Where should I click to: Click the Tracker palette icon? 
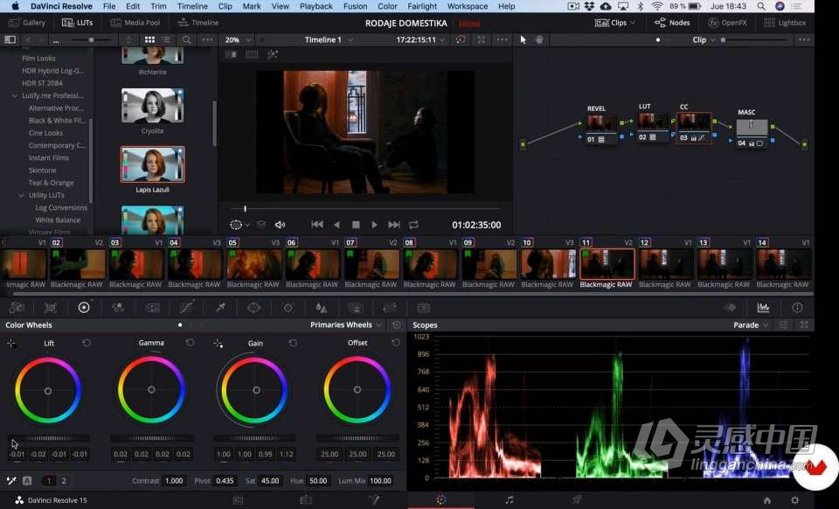288,308
